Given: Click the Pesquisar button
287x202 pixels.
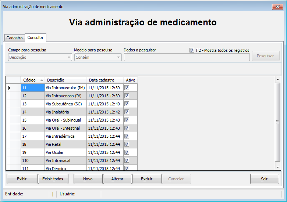Looking at the screenshot, I should point(266,56).
